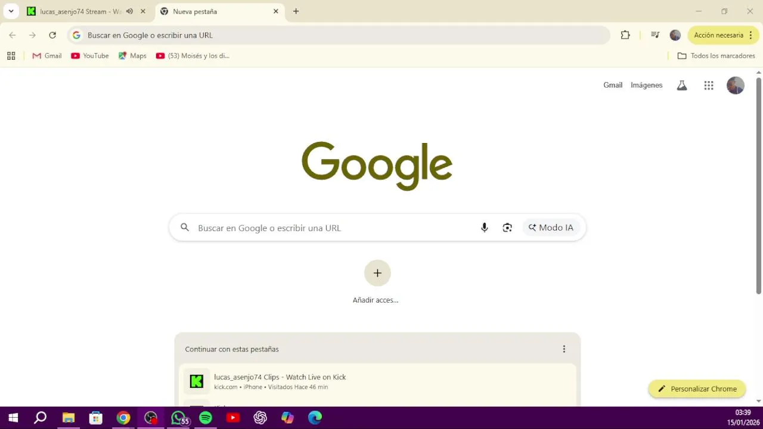
Task: Open the '(53) Moisés y los di...' bookmark
Action: 193,56
